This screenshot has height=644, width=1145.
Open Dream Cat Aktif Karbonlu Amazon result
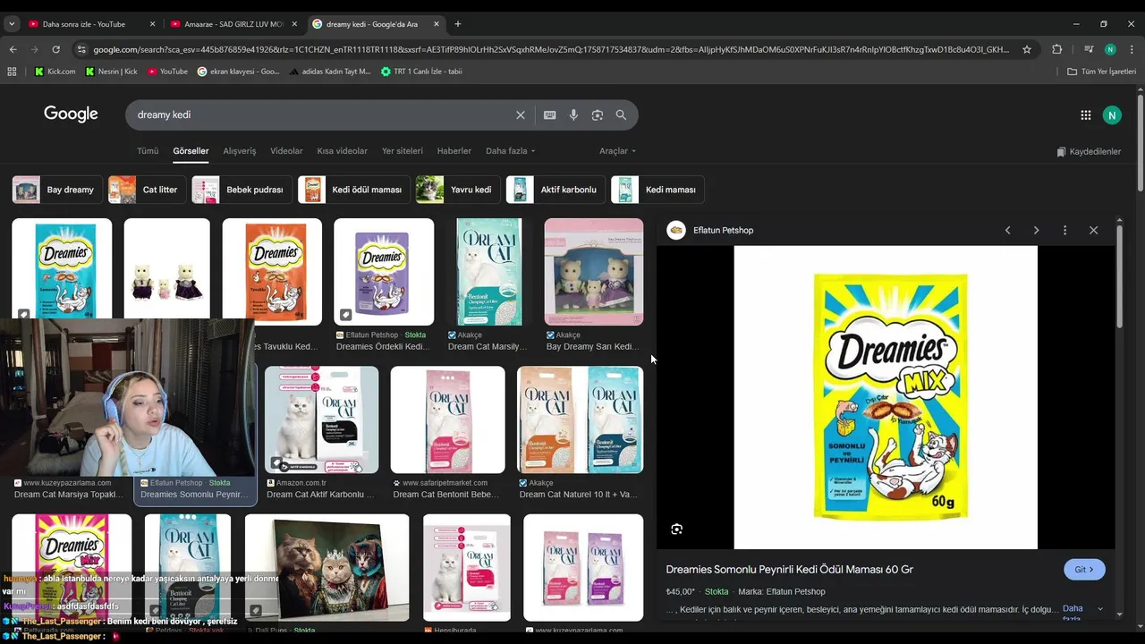321,419
